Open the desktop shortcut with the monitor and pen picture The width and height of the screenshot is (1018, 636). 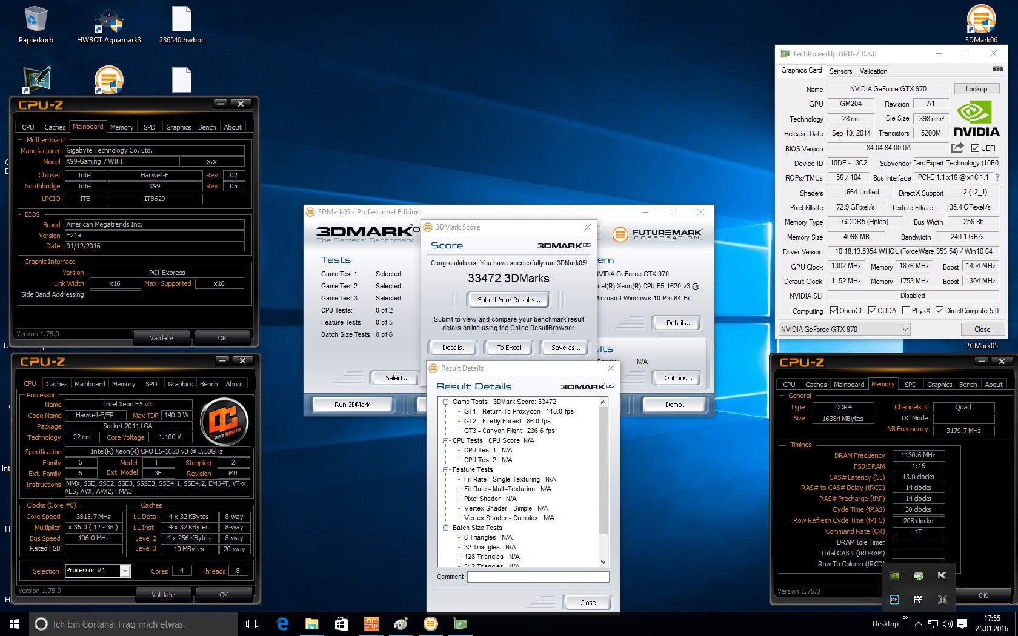pos(36,79)
